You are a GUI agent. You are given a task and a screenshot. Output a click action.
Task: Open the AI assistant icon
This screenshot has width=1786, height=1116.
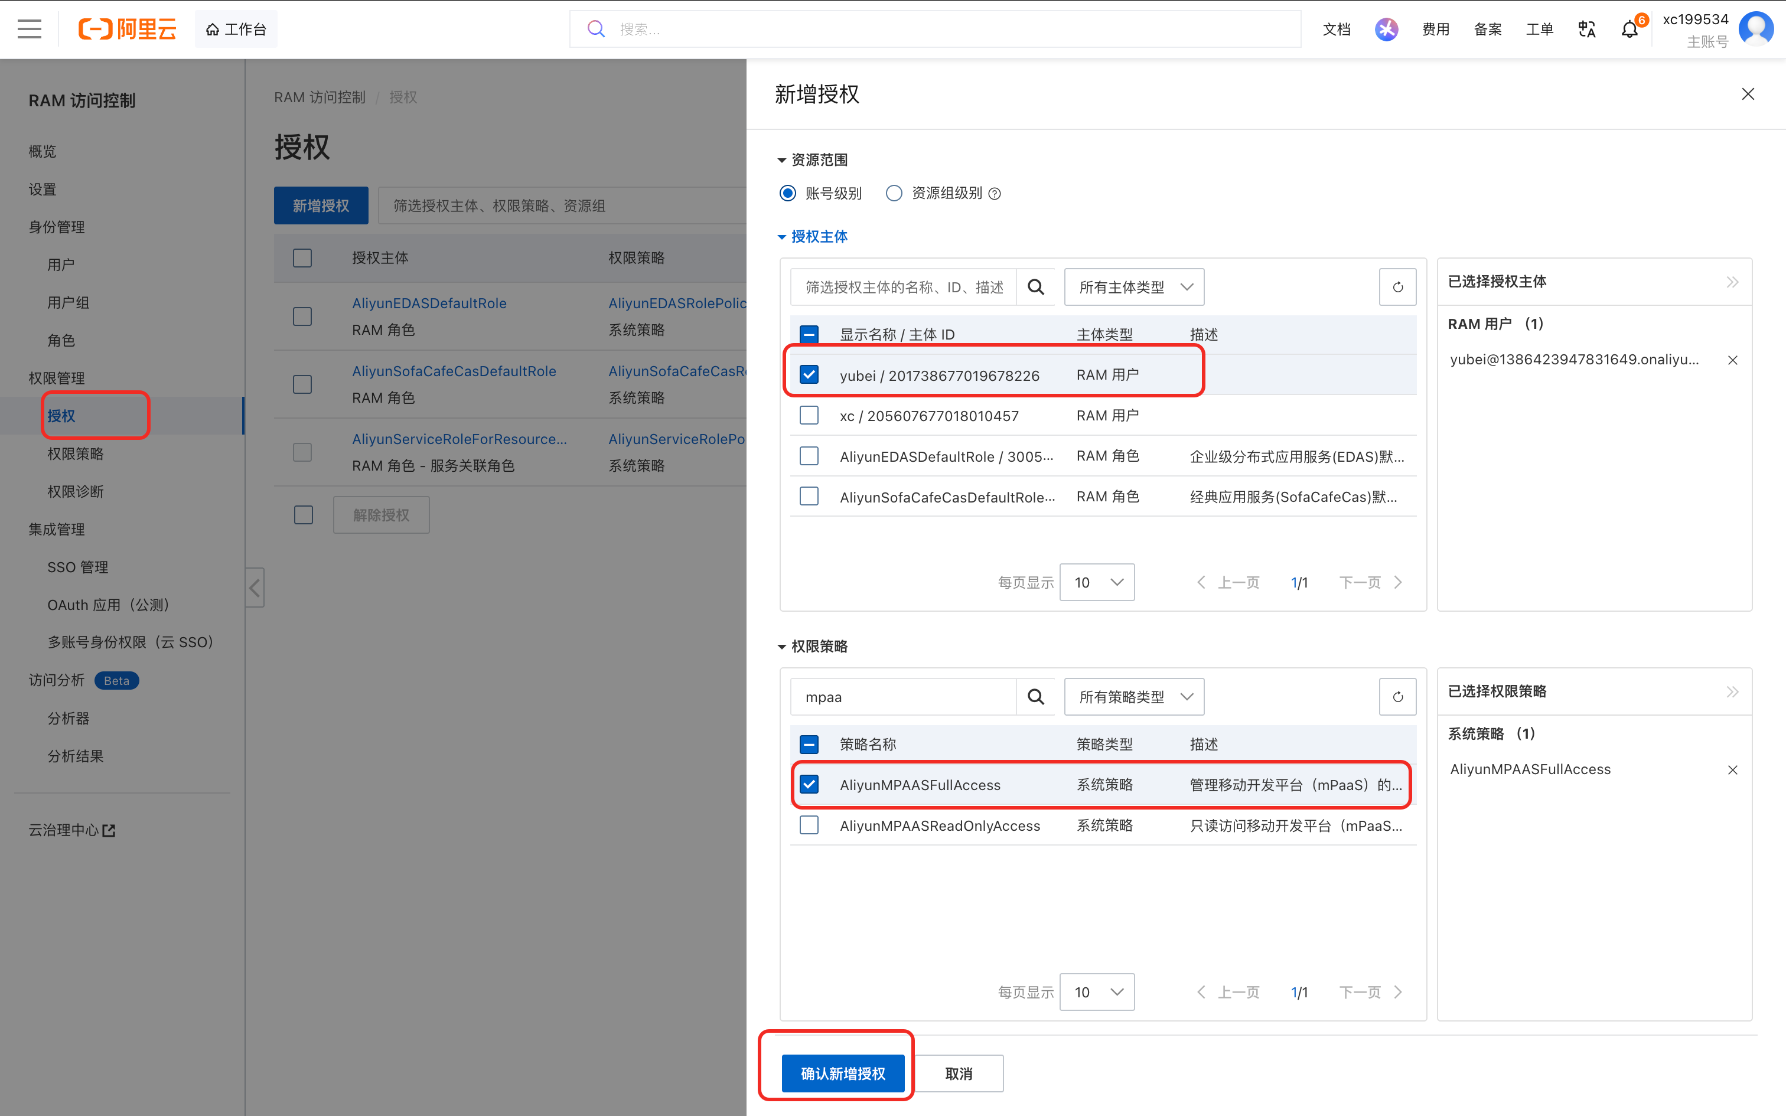pyautogui.click(x=1386, y=29)
